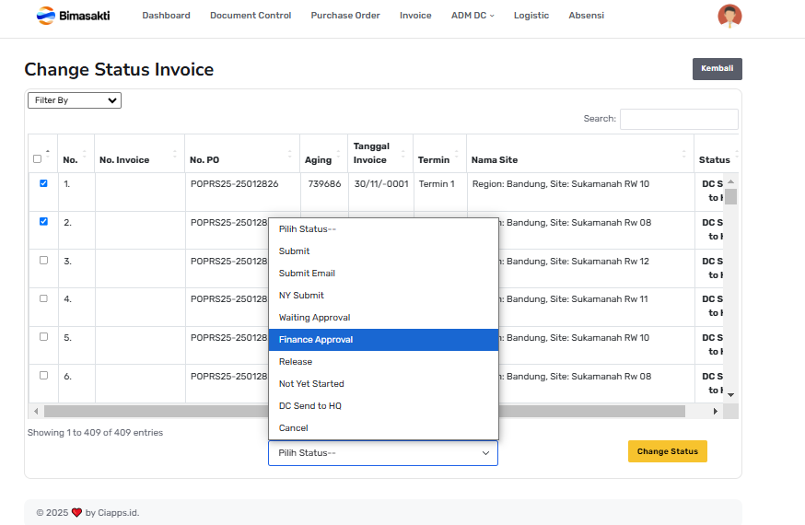Click the table's vertical scrollbar thumb

coord(730,196)
